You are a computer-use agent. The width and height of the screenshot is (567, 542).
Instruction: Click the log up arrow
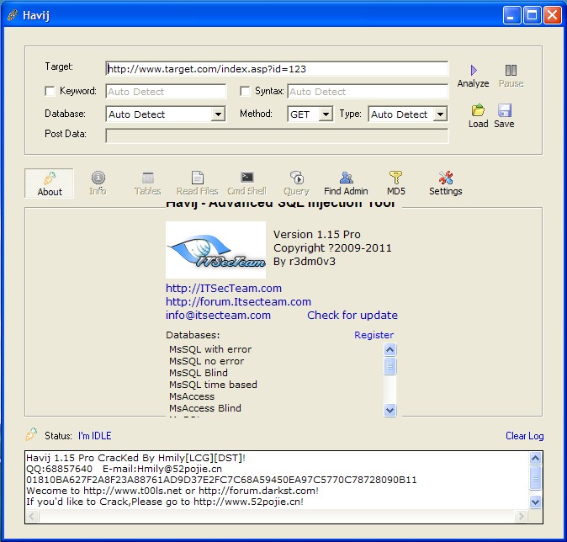point(535,459)
